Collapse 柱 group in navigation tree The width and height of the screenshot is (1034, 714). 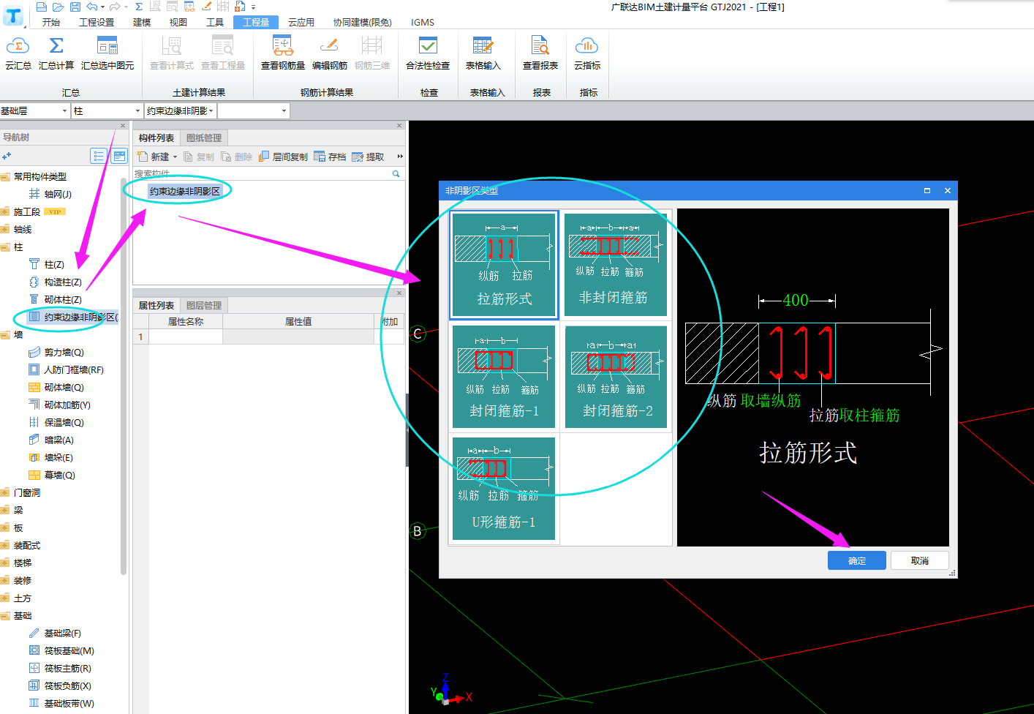pos(5,247)
